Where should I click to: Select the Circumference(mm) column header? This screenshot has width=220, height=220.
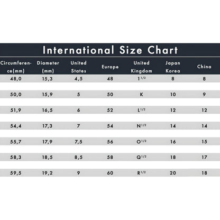16,67
